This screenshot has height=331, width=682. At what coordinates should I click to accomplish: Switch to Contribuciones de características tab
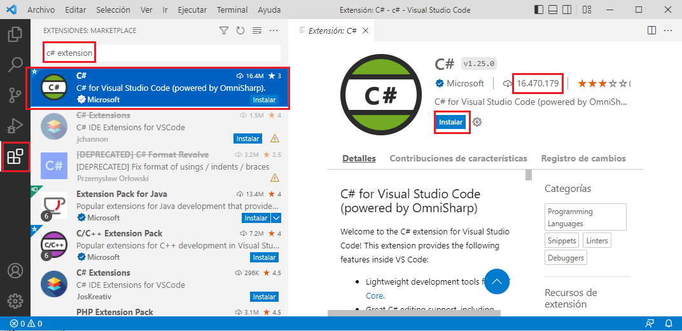point(459,159)
